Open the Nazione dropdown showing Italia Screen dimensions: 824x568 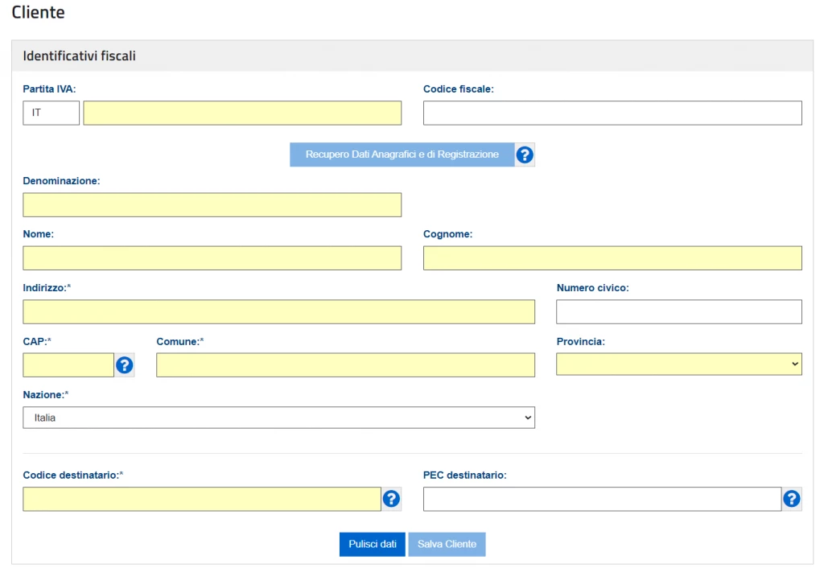tap(278, 418)
